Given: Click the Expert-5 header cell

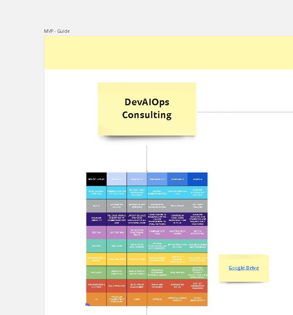Looking at the screenshot, I should point(198,179).
